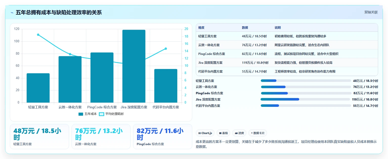
Task: Select the 轻量工具方案 table row name
Action: [207, 36]
